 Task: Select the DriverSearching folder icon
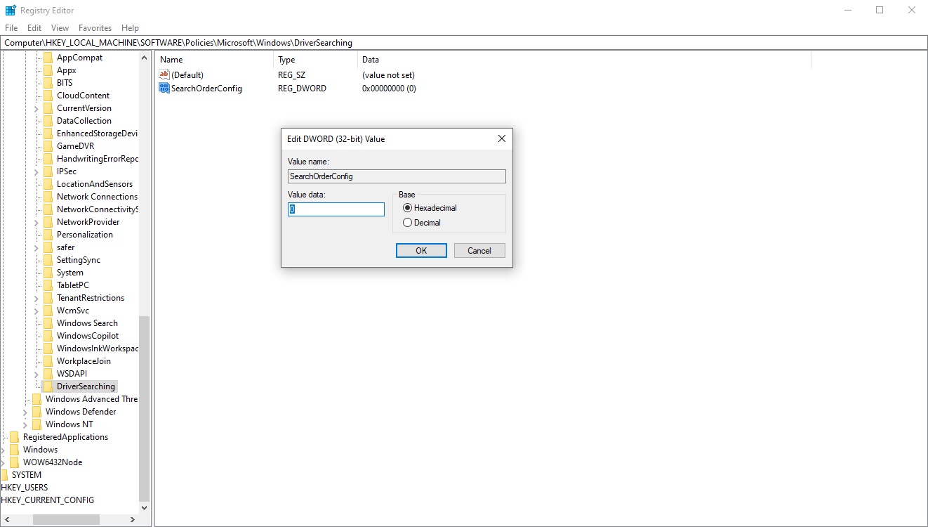48,386
